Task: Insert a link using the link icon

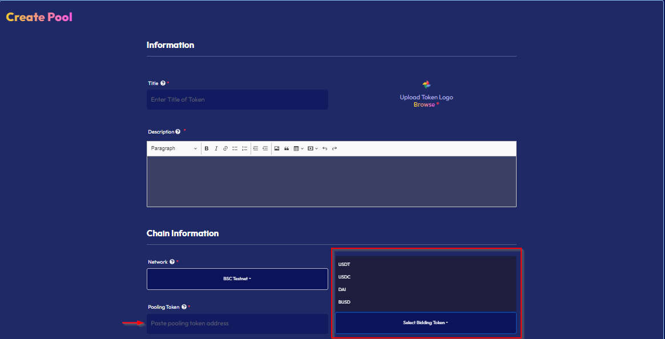Action: pyautogui.click(x=225, y=148)
